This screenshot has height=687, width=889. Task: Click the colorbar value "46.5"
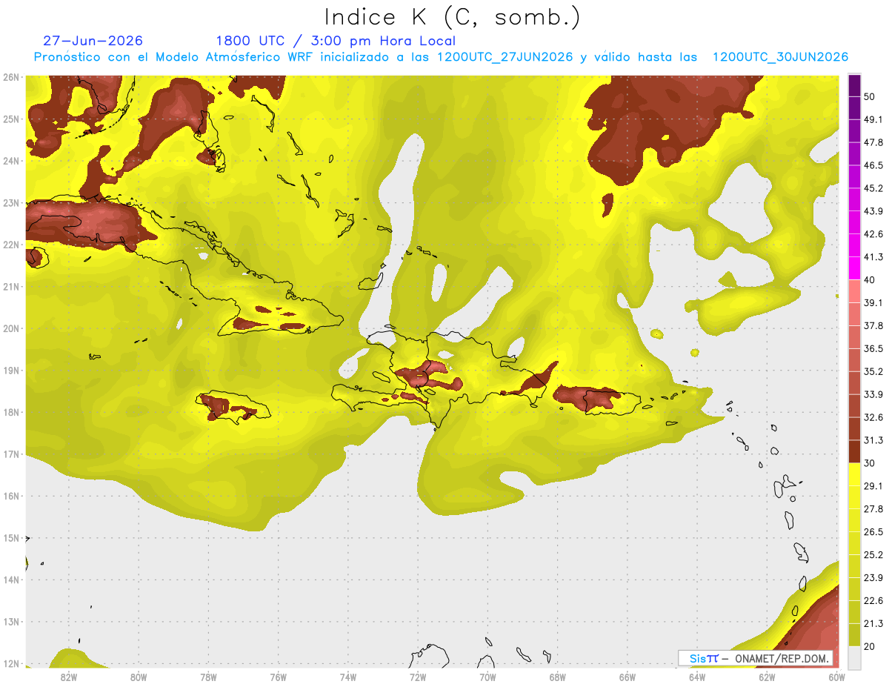(x=873, y=165)
